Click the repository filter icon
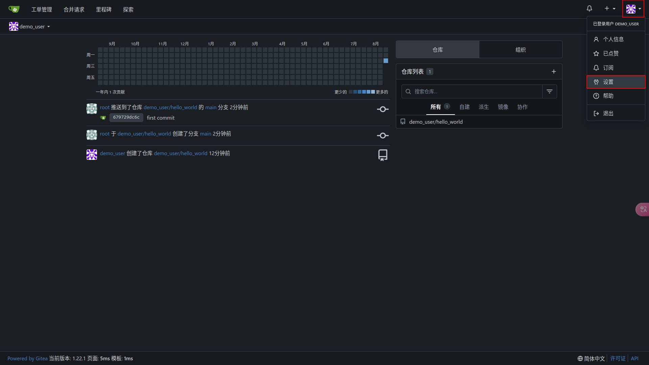649x365 pixels. (x=550, y=92)
